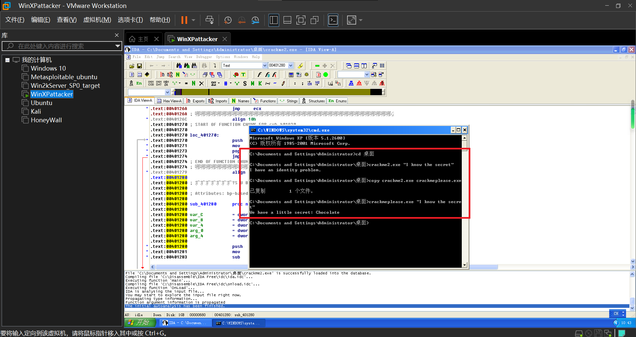The width and height of the screenshot is (636, 337).
Task: Click the IDA open file icon
Action: (132, 66)
